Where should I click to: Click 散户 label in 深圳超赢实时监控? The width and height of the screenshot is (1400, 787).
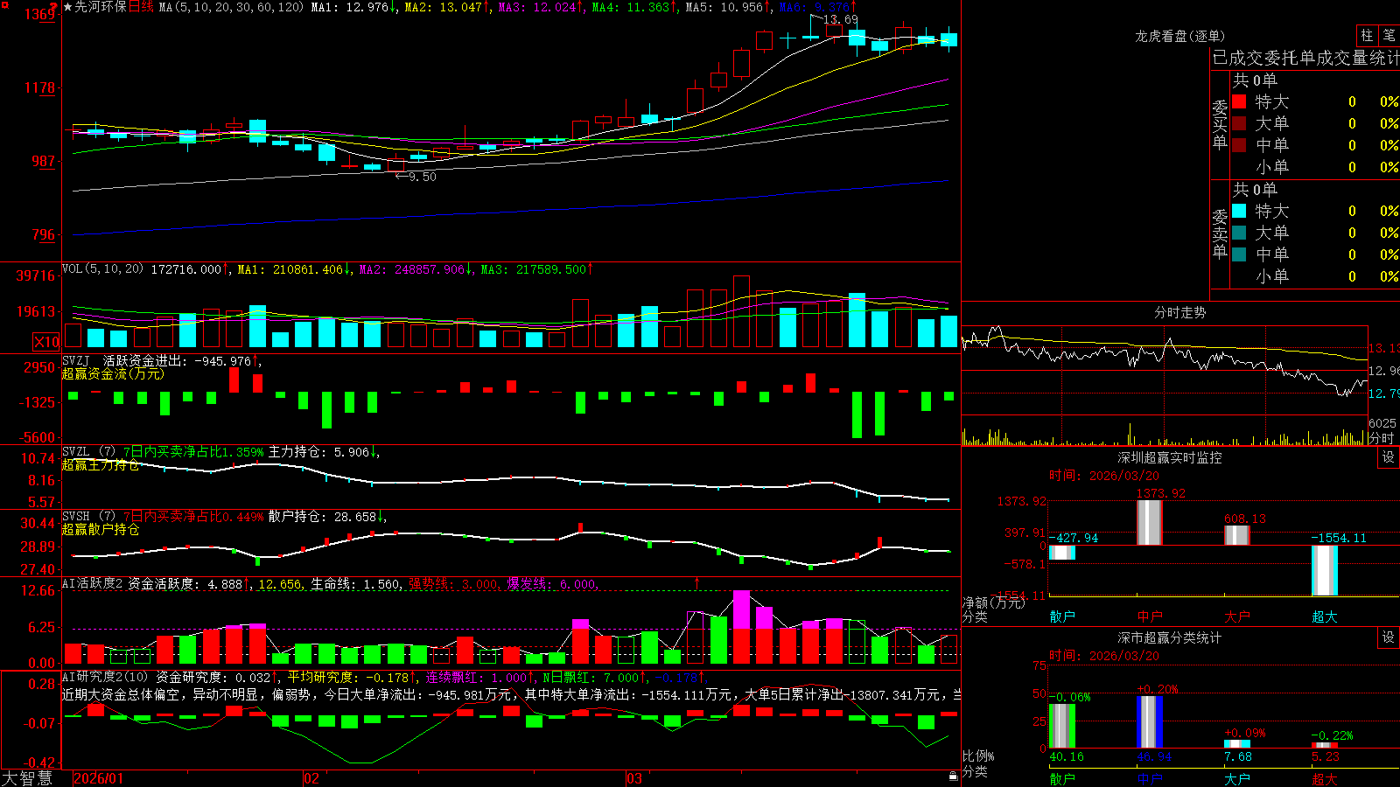coord(1062,616)
